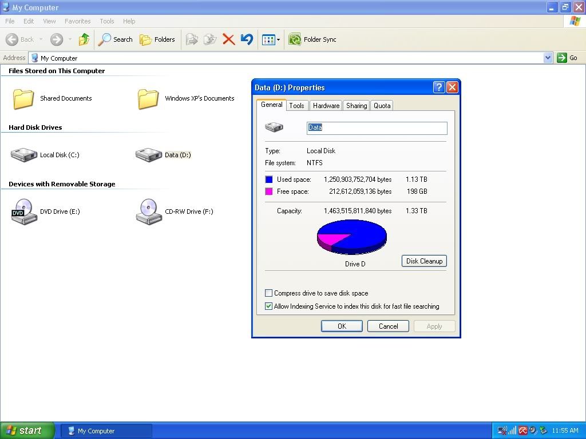This screenshot has height=439, width=586.
Task: Uncheck Allow Indexing Service checkbox
Action: click(x=269, y=306)
